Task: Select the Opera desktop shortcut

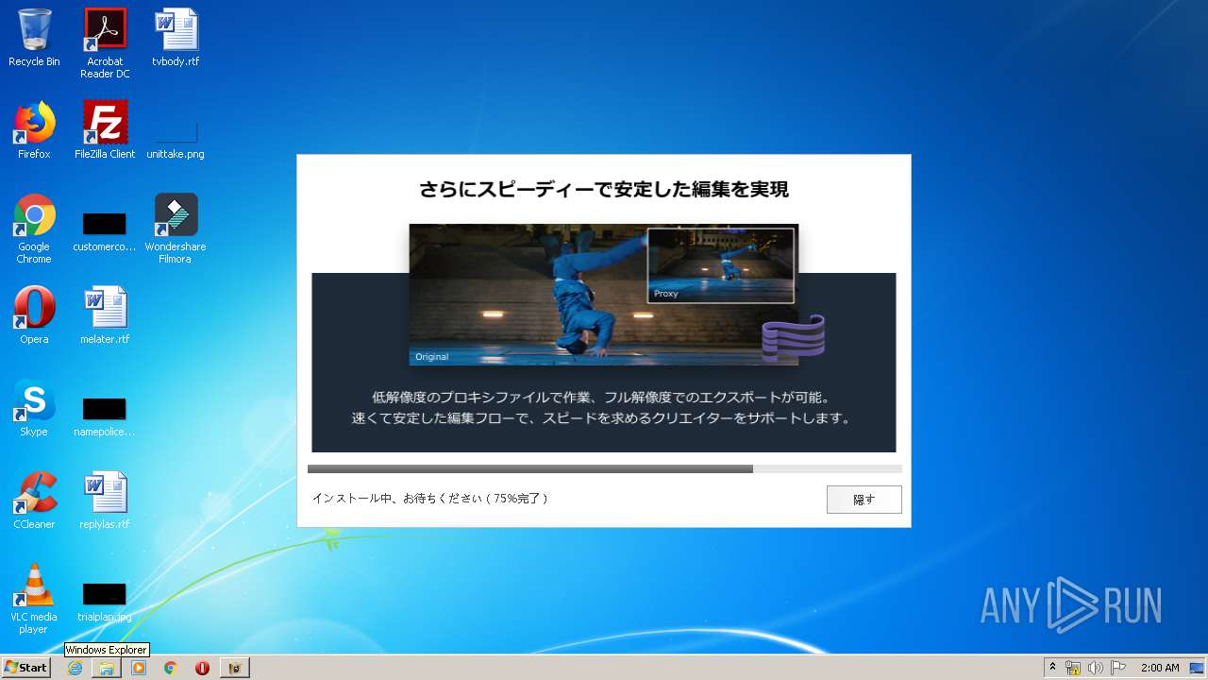Action: pos(34,315)
